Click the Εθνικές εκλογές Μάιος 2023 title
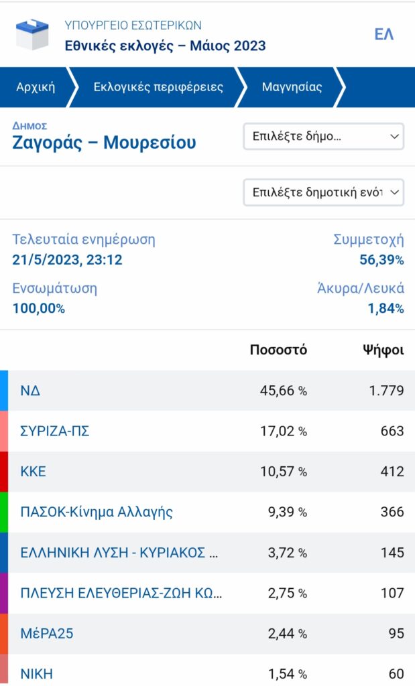The height and width of the screenshot is (686, 415). click(165, 46)
